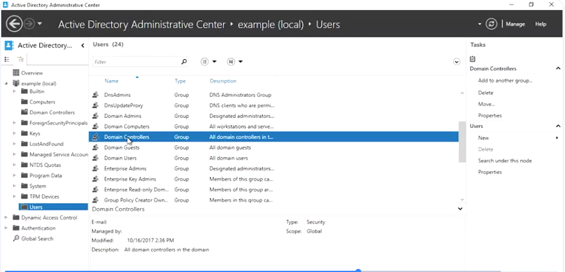Click the list scroll down arrow
This screenshot has width=565, height=272.
463,199
